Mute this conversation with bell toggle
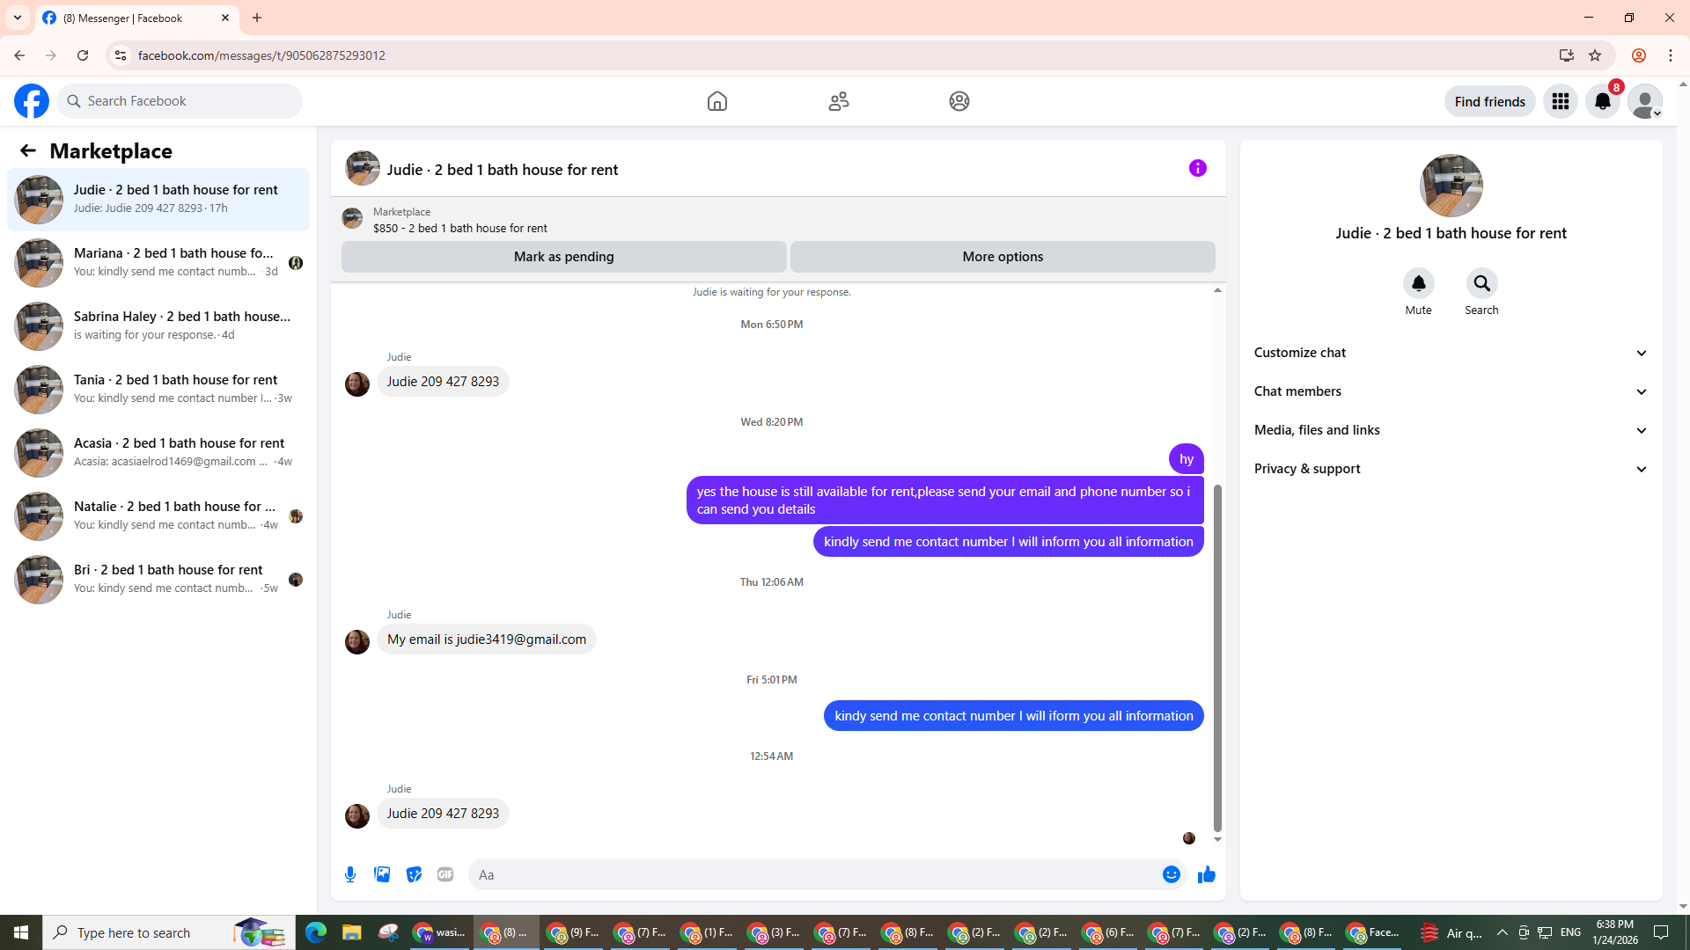 point(1418,283)
